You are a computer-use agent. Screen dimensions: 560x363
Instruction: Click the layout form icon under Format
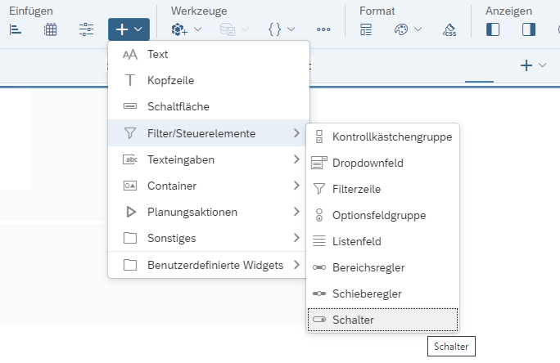pyautogui.click(x=366, y=29)
